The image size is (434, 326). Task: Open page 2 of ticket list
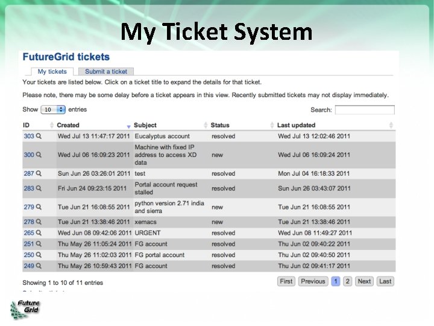[347, 281]
